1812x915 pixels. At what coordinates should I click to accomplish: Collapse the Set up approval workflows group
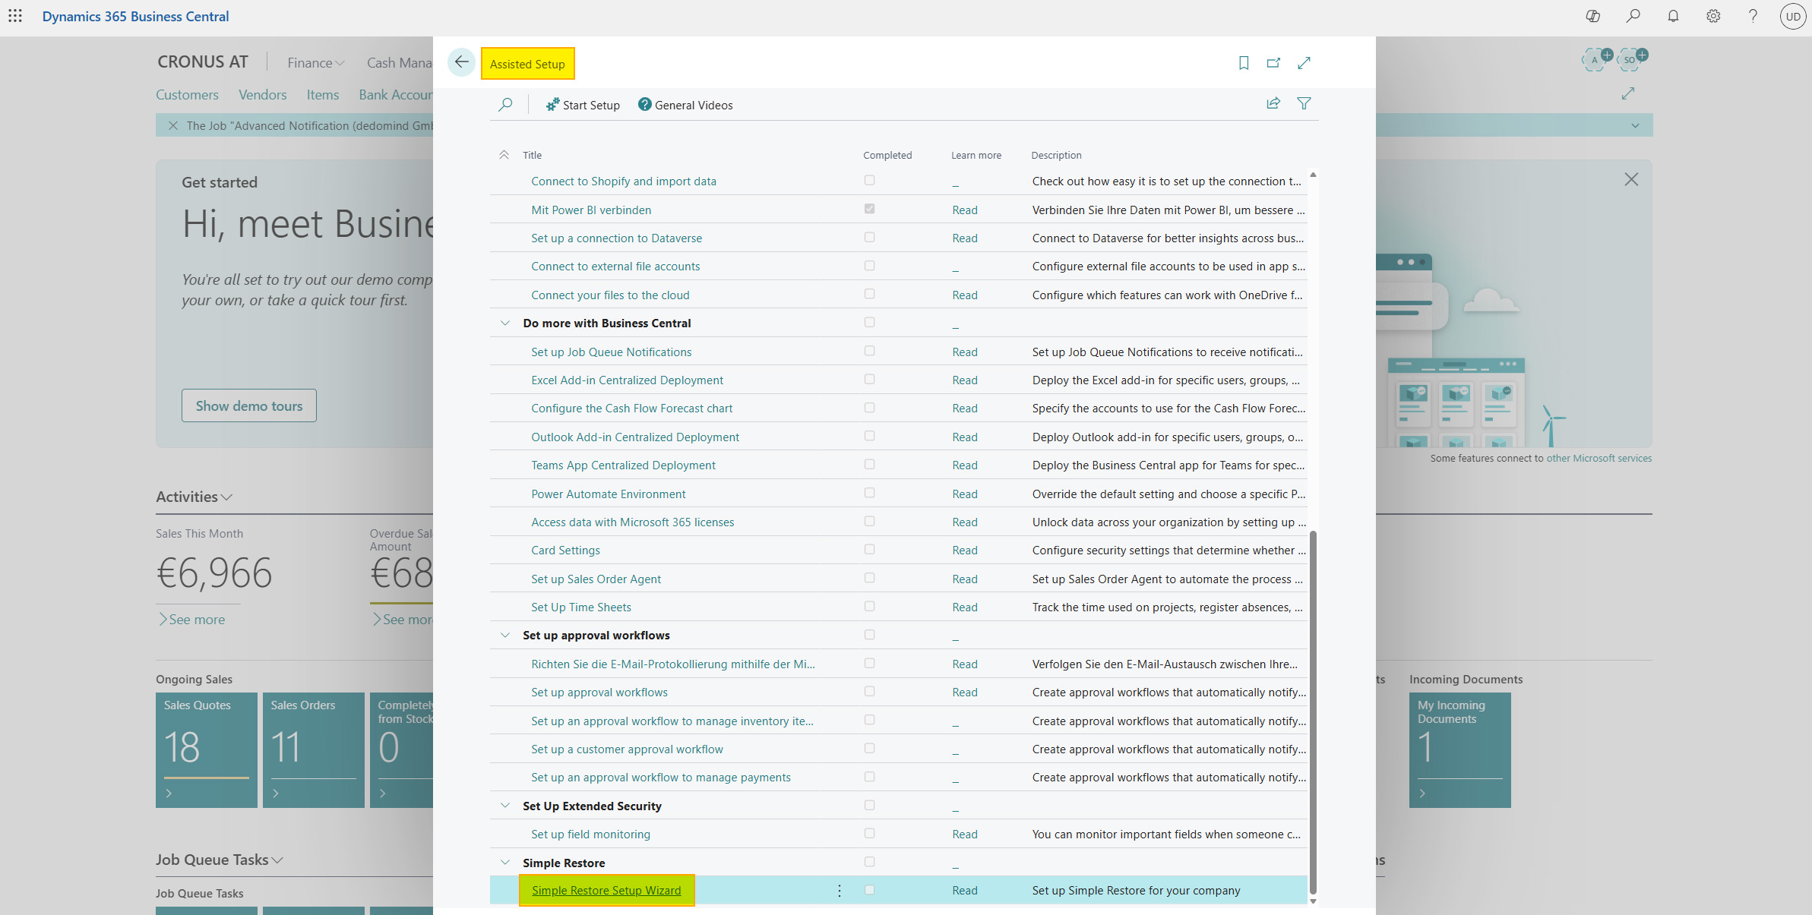tap(505, 635)
